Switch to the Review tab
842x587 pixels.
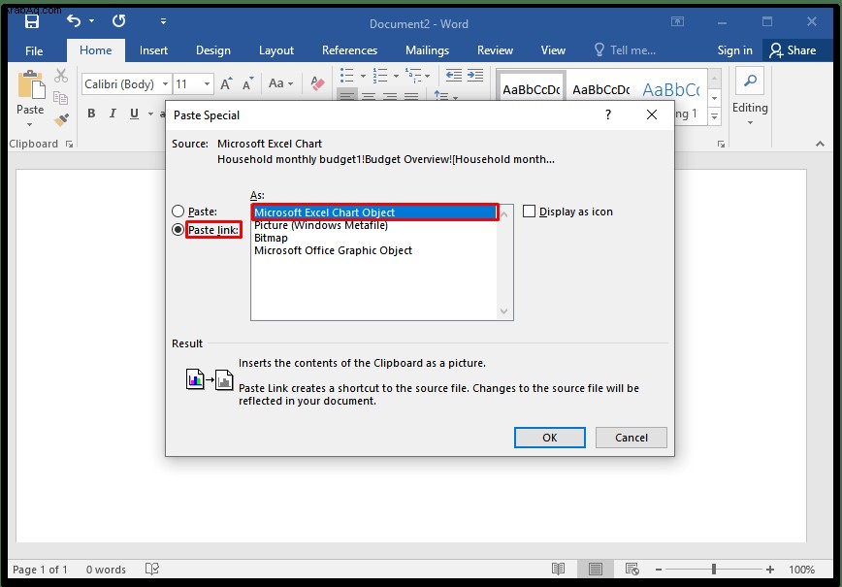click(x=495, y=50)
